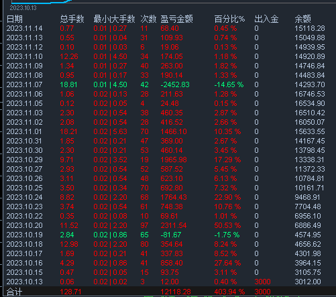
Task: Click the 合计 total row label
Action: coord(15,292)
